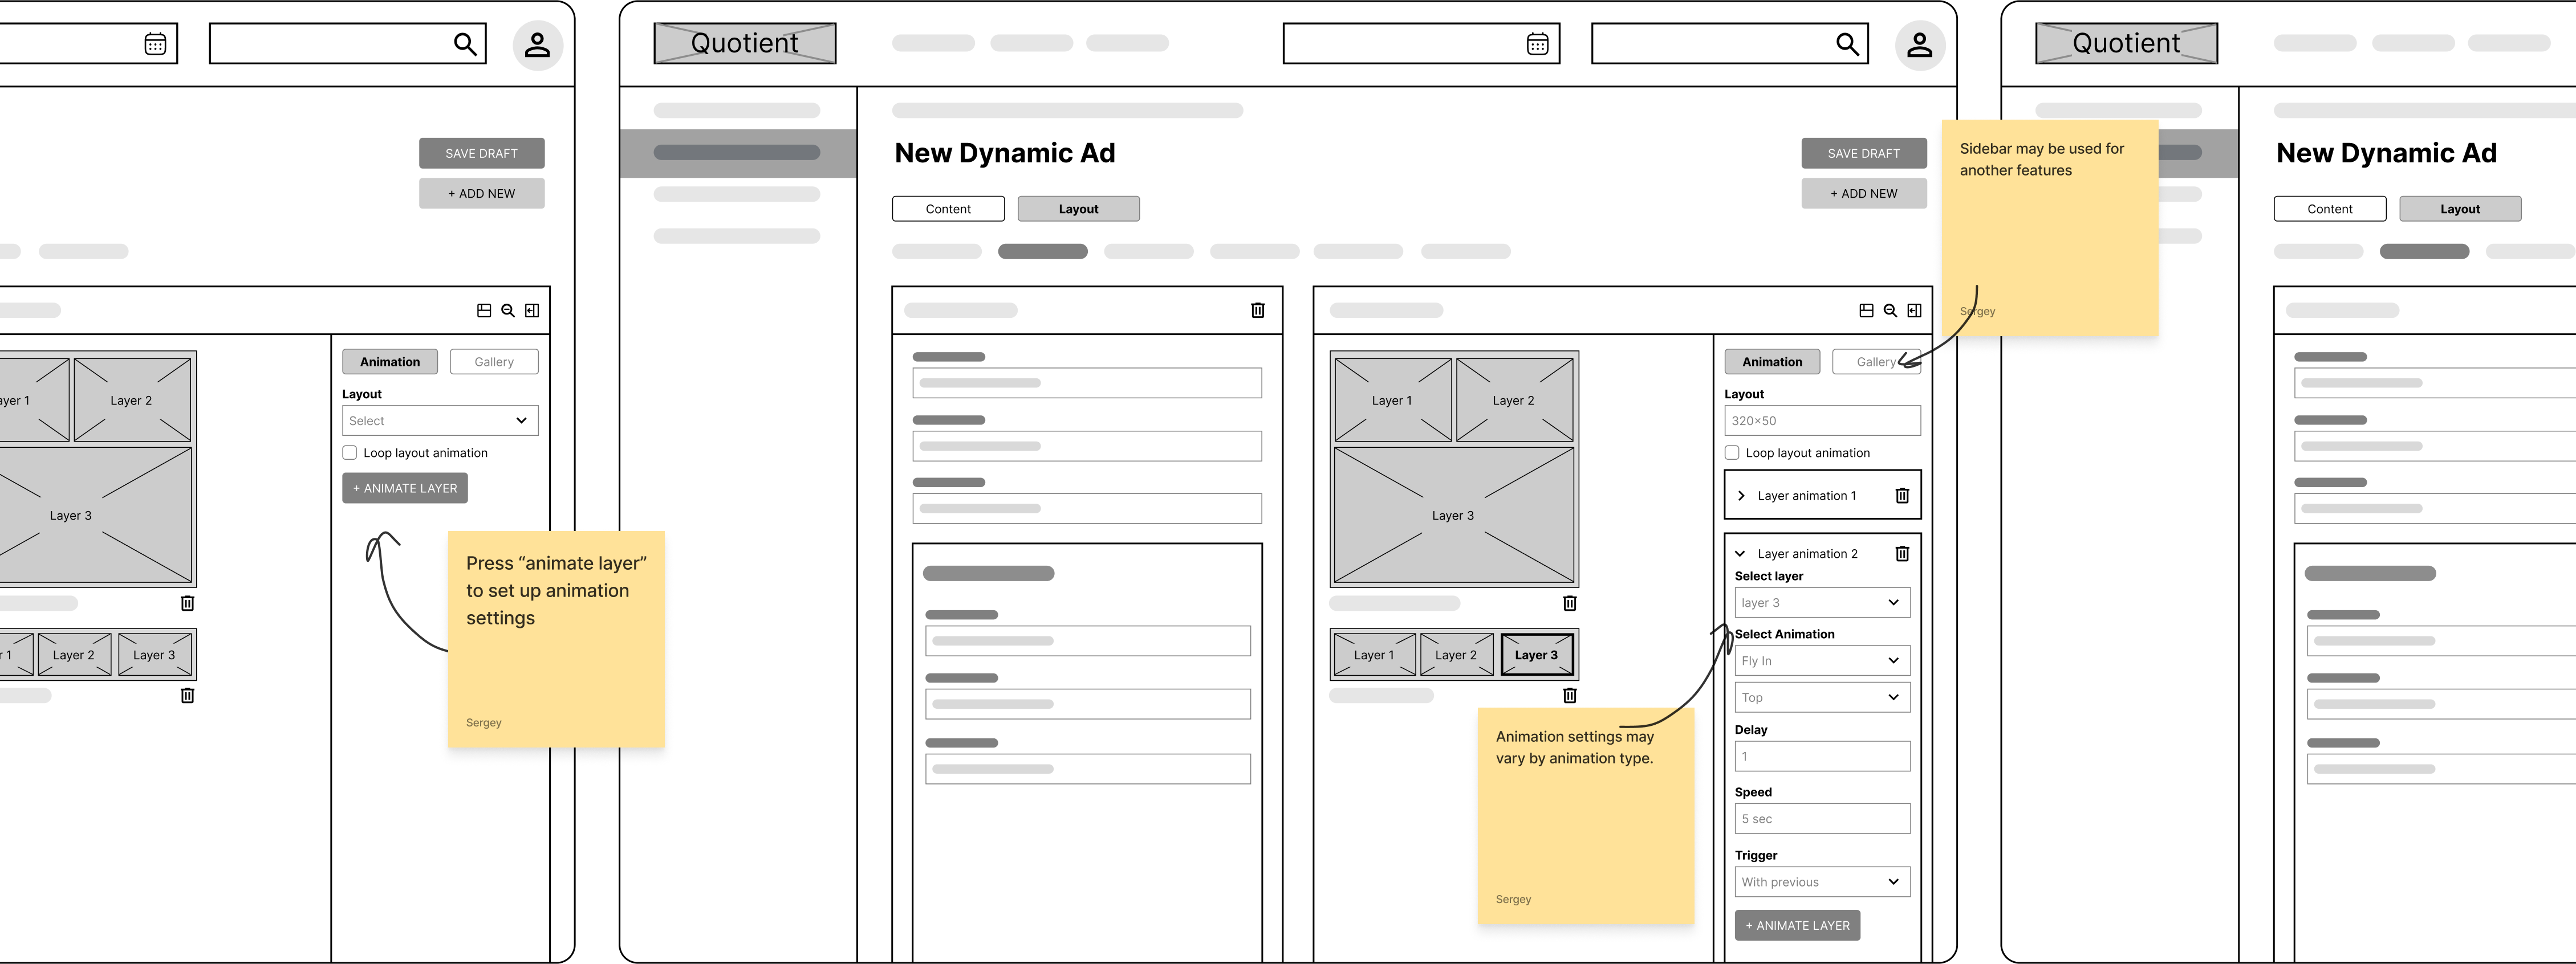2576x964 pixels.
Task: Delete Layer animation 1 with its trash icon
Action: tap(1902, 496)
